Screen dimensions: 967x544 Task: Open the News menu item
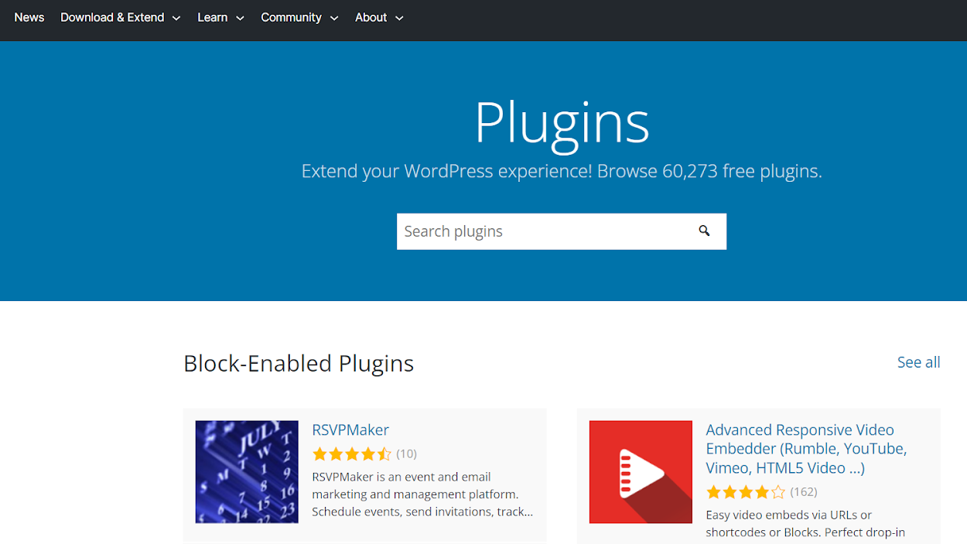[x=29, y=17]
